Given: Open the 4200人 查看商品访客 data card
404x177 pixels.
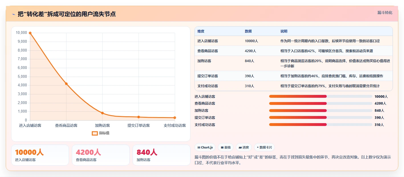Looking at the screenshot, I should (x=101, y=155).
